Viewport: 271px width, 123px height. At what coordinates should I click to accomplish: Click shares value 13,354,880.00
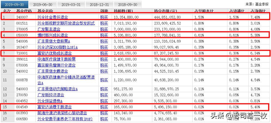pos(126,17)
